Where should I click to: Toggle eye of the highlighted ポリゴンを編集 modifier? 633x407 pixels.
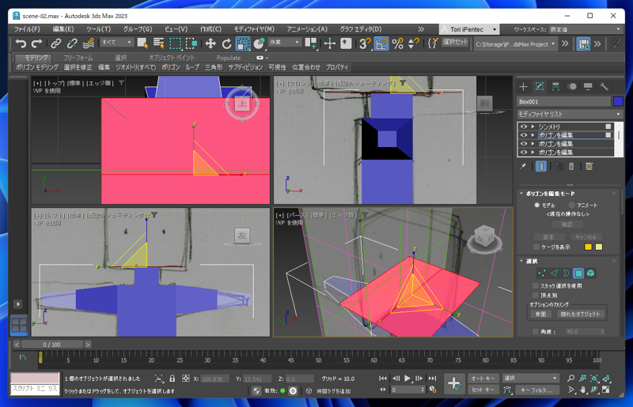[x=524, y=135]
